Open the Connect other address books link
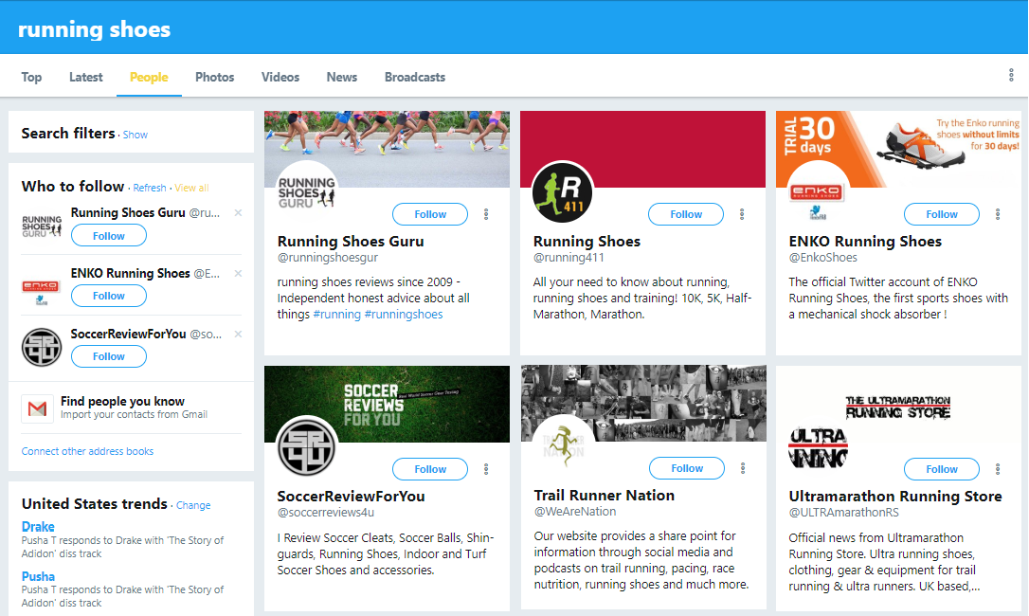 (x=87, y=451)
